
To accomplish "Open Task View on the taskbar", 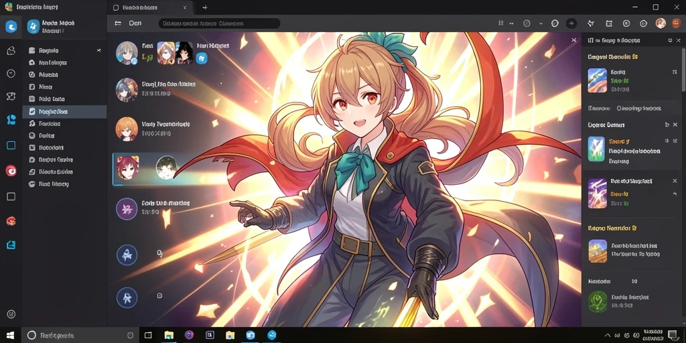I will click(148, 335).
